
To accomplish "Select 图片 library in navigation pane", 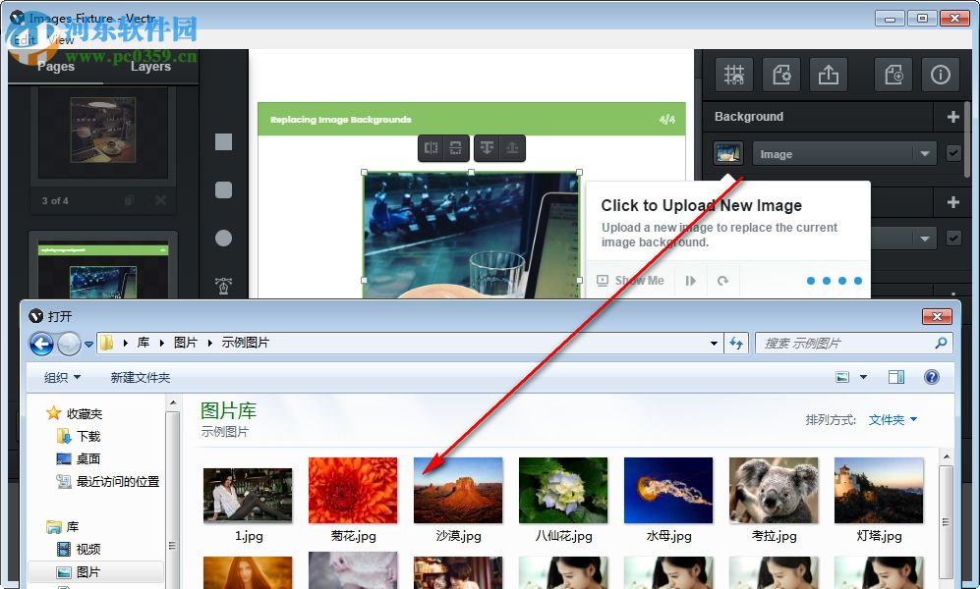I will click(x=96, y=572).
